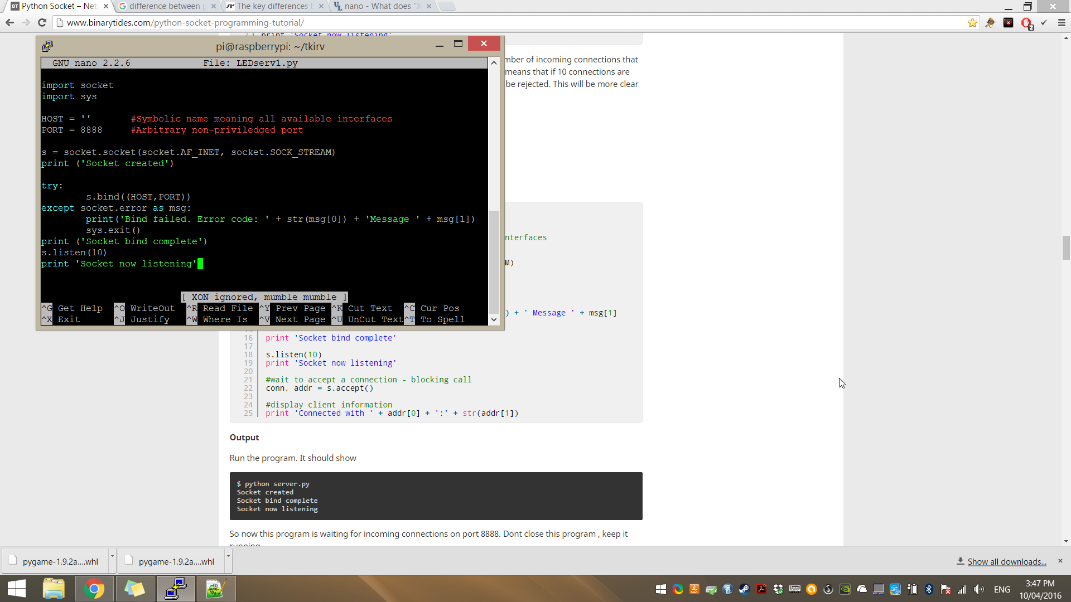Open the Dropbox tray icon
1071x602 pixels.
pos(778,589)
